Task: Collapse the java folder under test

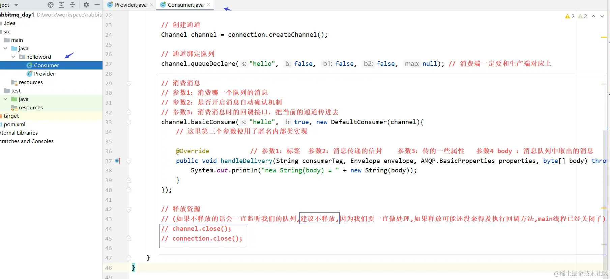Action: (x=5, y=99)
